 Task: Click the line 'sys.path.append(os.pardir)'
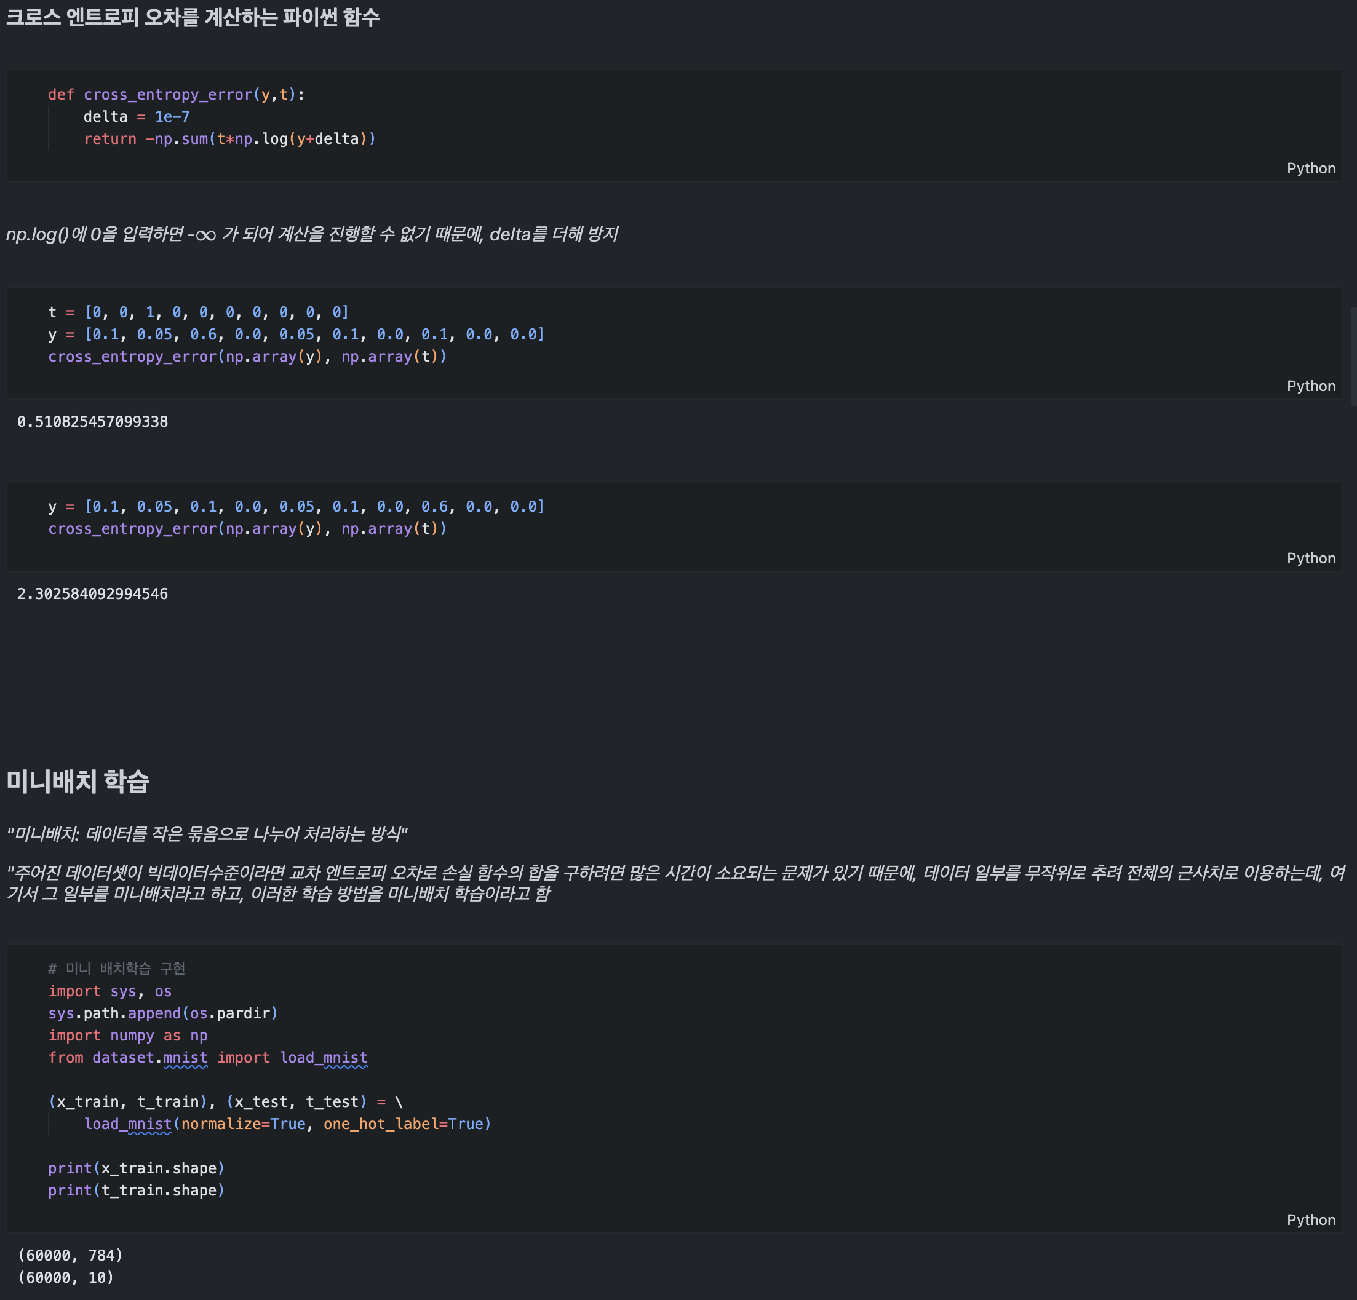click(164, 1013)
